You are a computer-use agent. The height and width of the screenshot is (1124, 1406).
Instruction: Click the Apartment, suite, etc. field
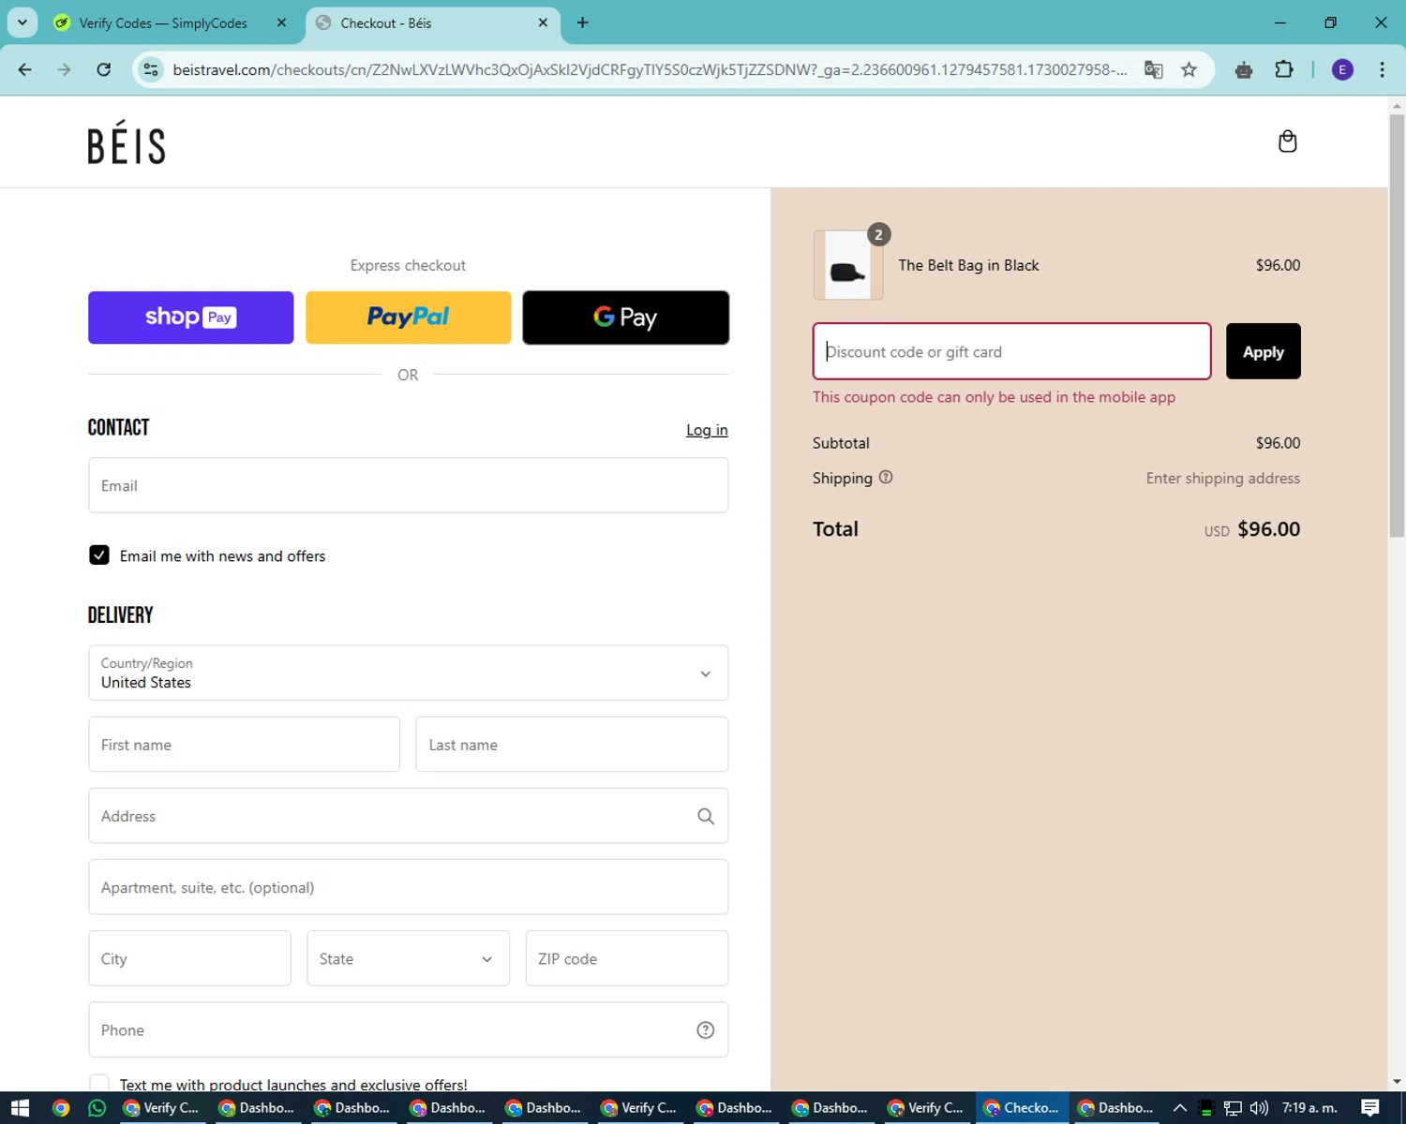[x=408, y=887]
